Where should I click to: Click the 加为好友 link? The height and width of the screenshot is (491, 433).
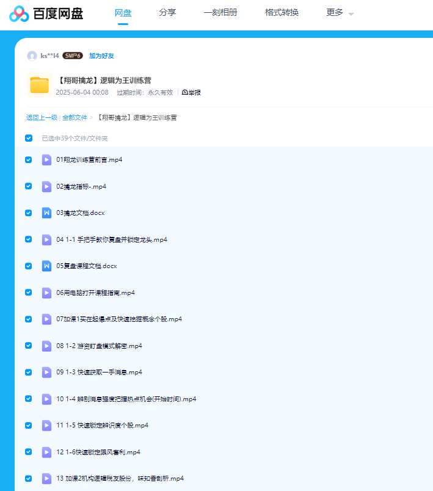click(x=101, y=56)
